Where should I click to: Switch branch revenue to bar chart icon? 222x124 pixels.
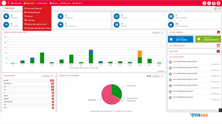[x=150, y=76]
